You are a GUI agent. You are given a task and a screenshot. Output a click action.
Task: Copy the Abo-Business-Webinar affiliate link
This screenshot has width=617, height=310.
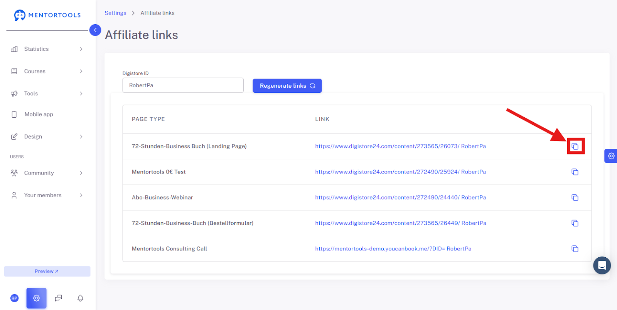(575, 197)
